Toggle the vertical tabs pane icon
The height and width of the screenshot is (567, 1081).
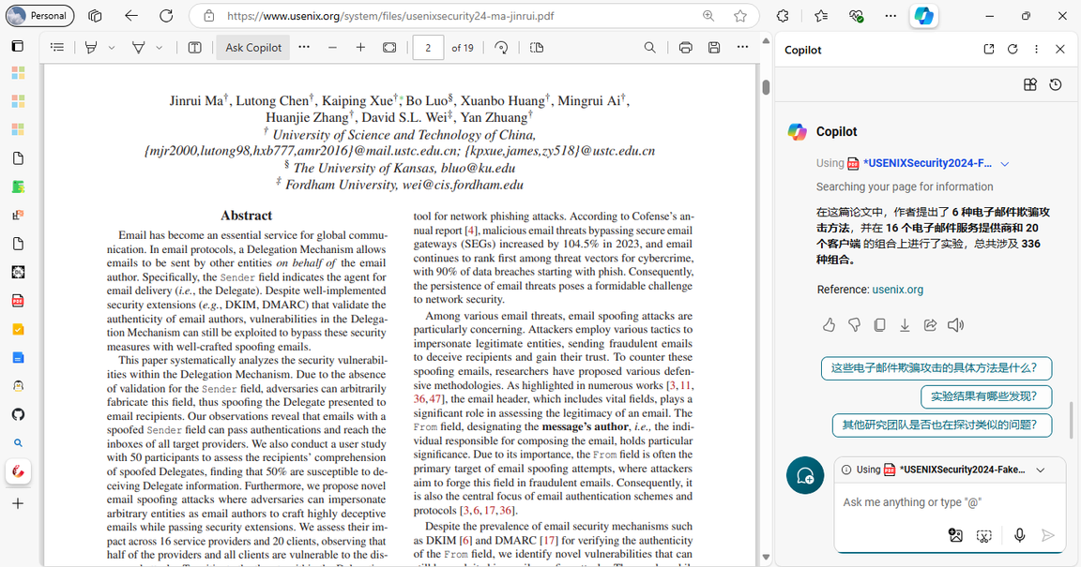(18, 46)
